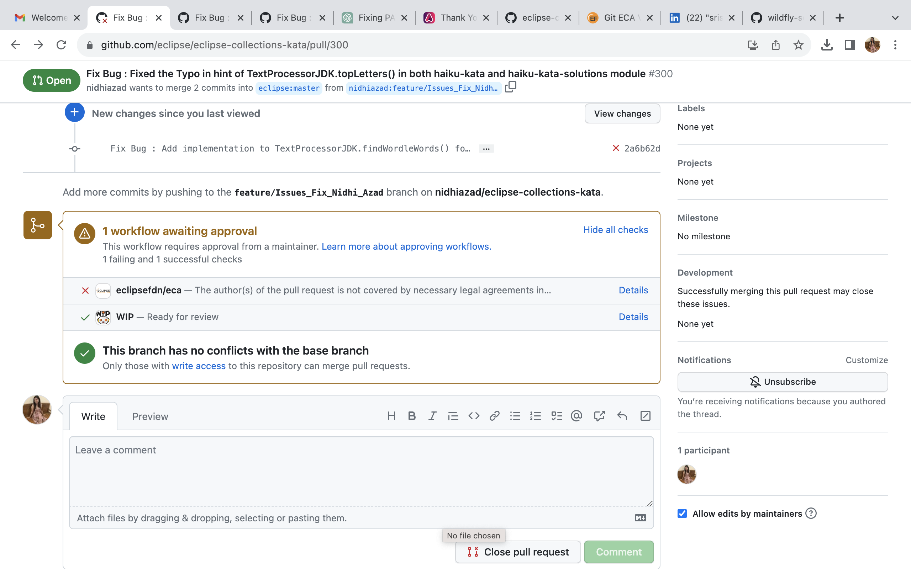Switch to the Preview tab

coord(150,416)
